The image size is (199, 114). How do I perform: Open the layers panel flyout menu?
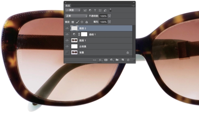(133, 6)
